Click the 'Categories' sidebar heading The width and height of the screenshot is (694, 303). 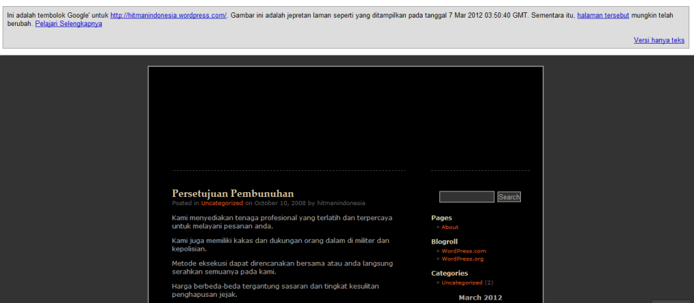(x=449, y=274)
